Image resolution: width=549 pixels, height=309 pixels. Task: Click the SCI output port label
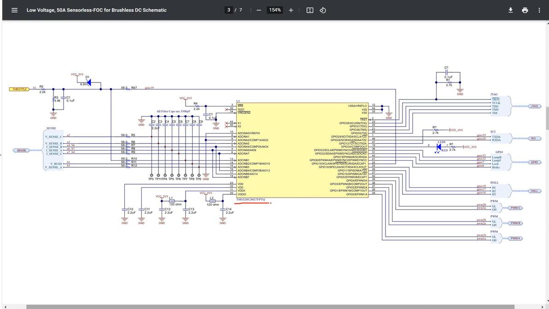(x=534, y=138)
